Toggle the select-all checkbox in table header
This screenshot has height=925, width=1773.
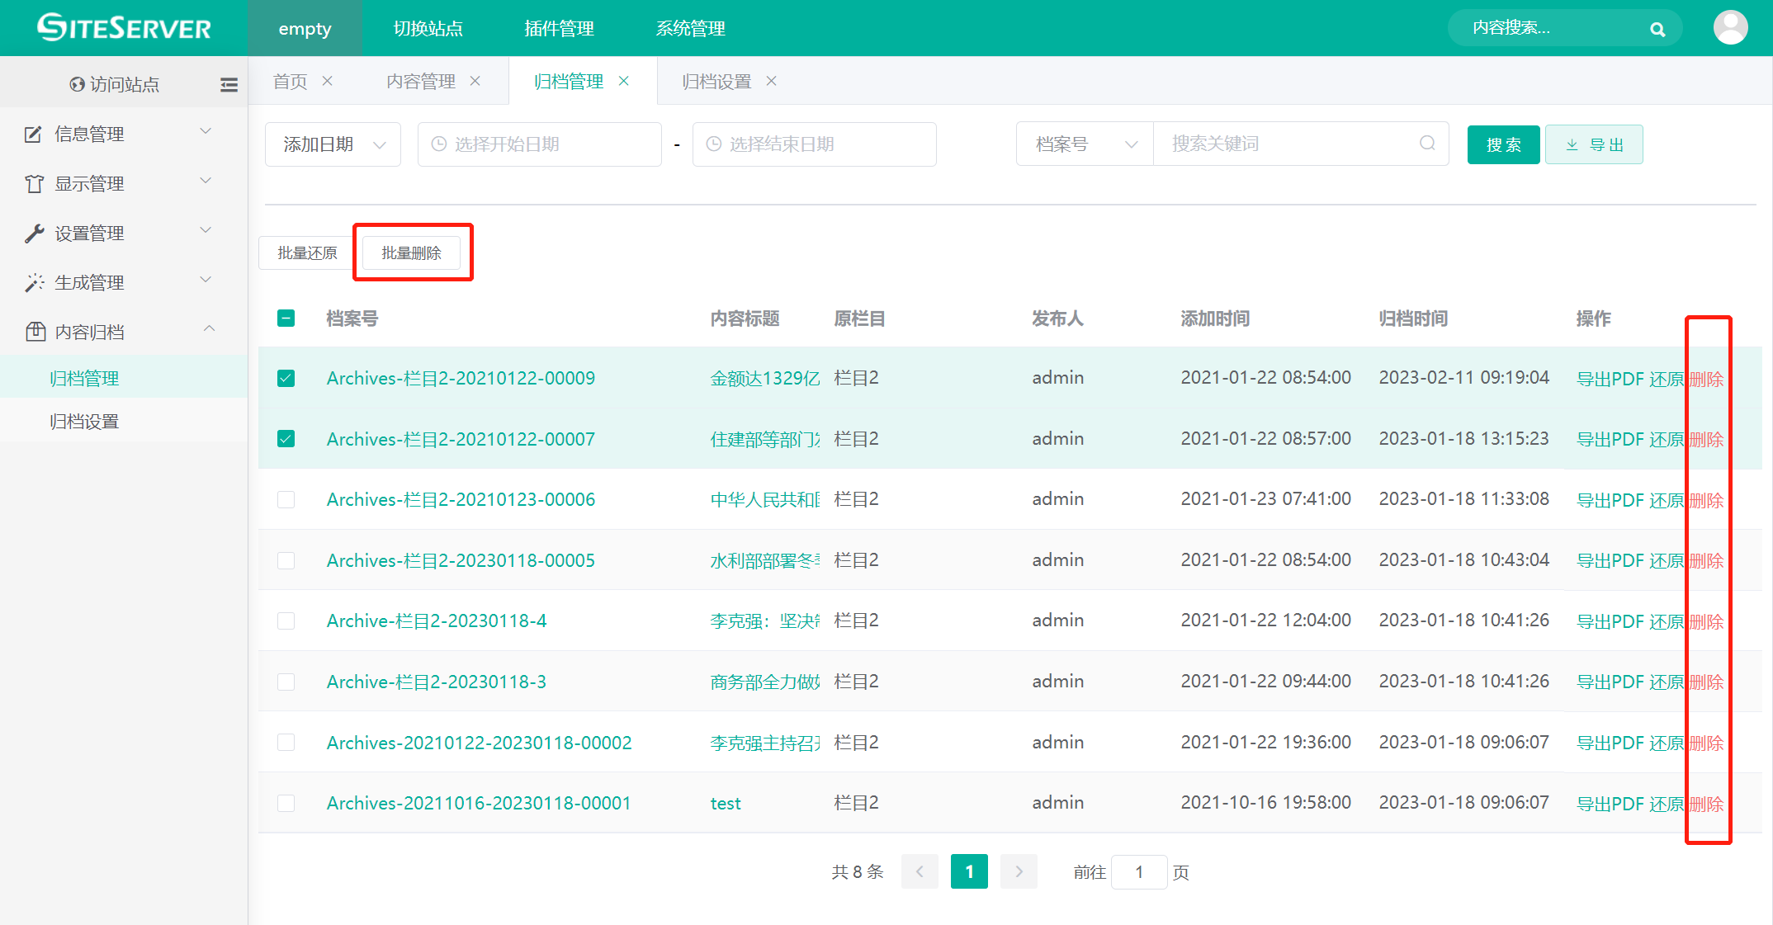coord(286,319)
